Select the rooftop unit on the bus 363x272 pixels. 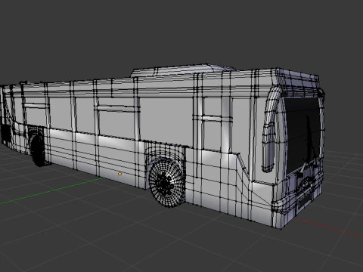coord(184,70)
